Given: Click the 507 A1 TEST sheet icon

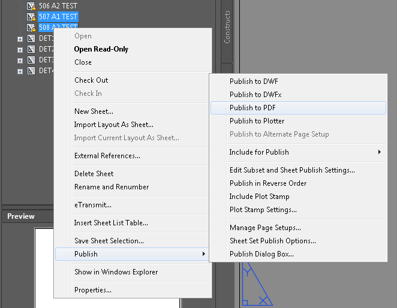Looking at the screenshot, I should (31, 17).
